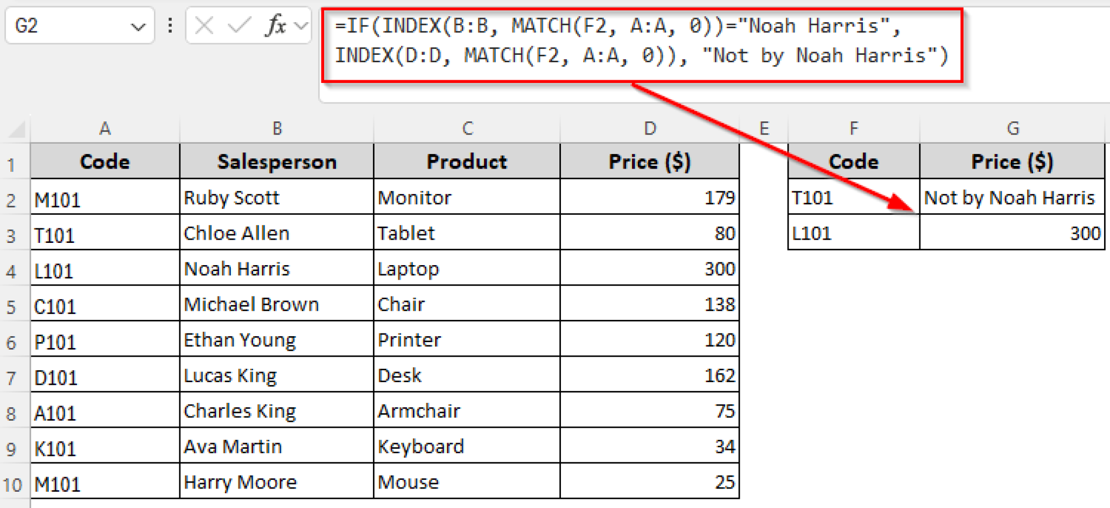Click the Enter (checkmark) icon in formula bar
Image resolution: width=1110 pixels, height=508 pixels.
[x=239, y=25]
